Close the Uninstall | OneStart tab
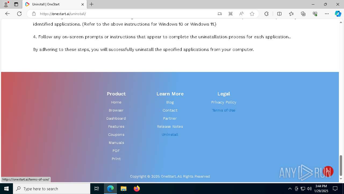344x194 pixels. tap(83, 4)
